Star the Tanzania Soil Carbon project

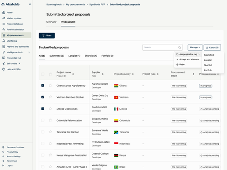50,132
